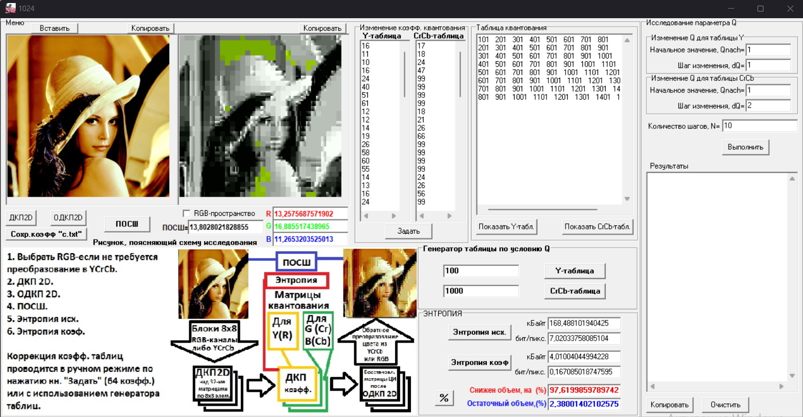Click the CrCb-таблица generator button

575,291
